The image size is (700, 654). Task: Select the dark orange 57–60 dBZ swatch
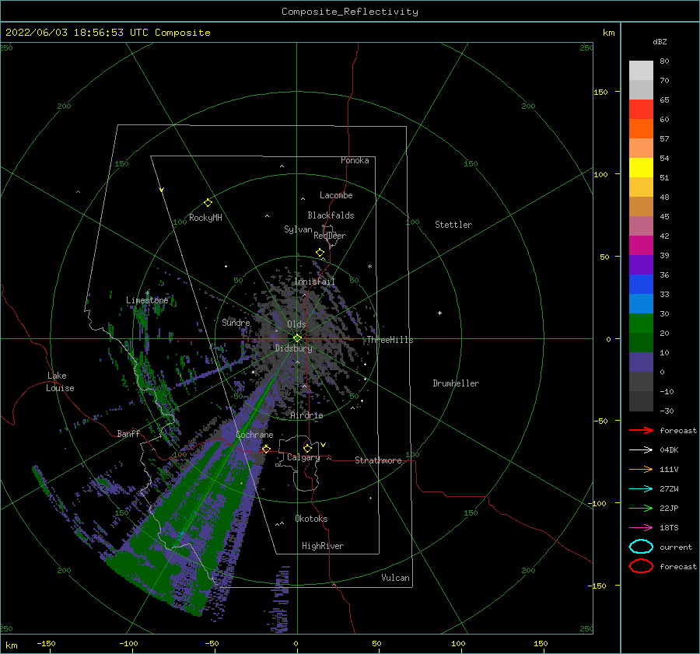coord(641,128)
